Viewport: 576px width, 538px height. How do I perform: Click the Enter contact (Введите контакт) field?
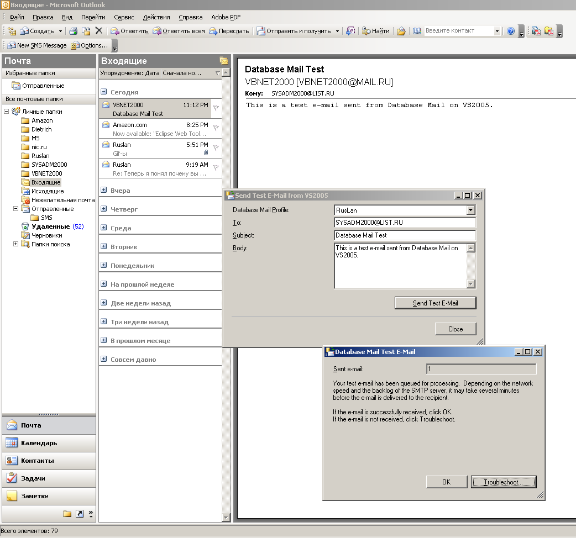459,31
